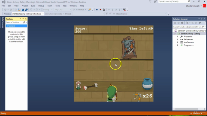
Task: Expand the Properties node
Action: [178, 36]
